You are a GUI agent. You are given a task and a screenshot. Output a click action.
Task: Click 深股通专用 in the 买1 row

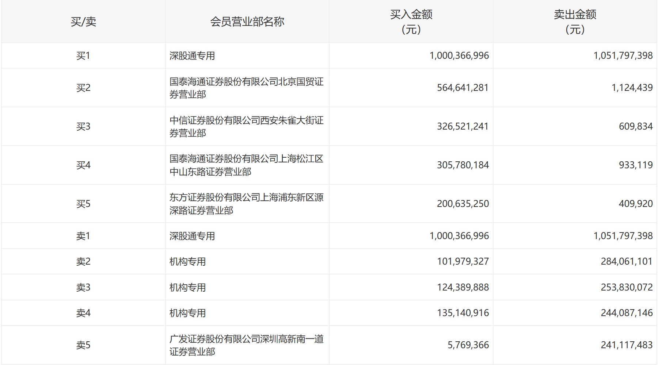point(192,55)
